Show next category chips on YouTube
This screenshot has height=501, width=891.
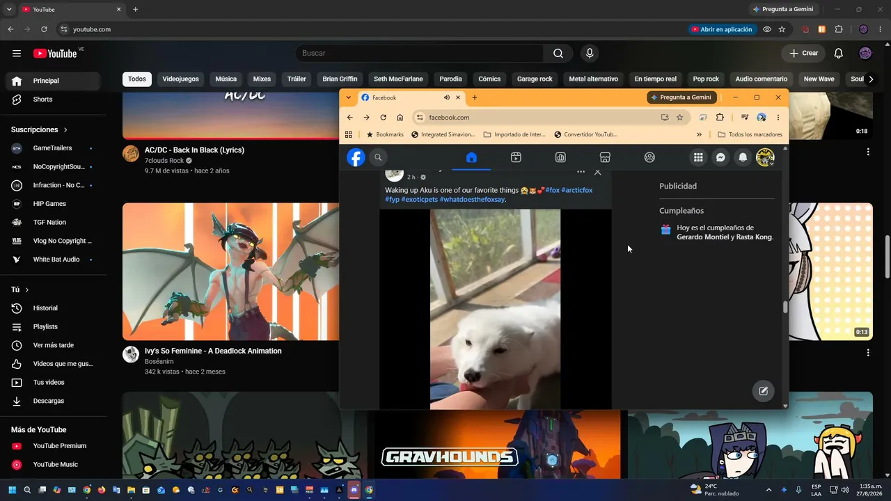(x=871, y=79)
